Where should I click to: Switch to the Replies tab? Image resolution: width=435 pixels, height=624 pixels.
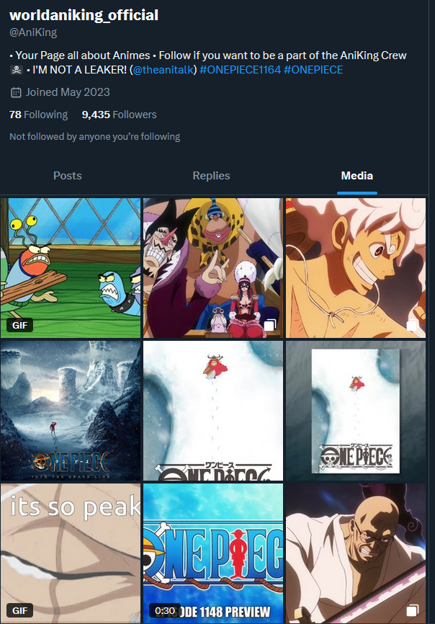coord(211,176)
